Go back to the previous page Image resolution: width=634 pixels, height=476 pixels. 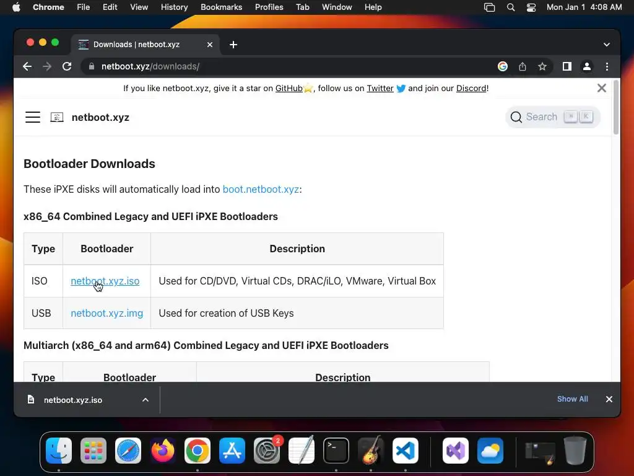click(27, 66)
